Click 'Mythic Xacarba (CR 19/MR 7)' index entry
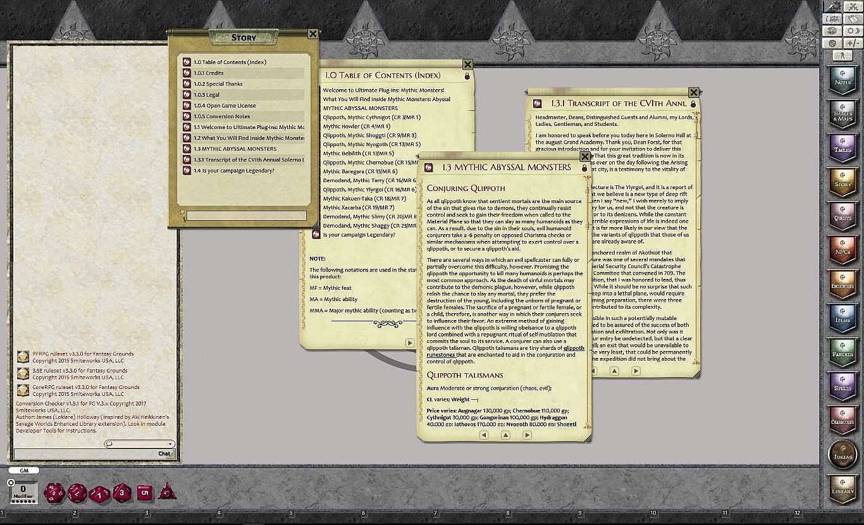 pyautogui.click(x=358, y=207)
